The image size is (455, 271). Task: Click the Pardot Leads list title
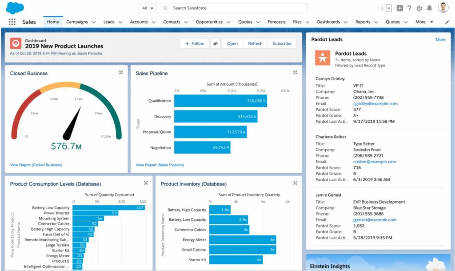[351, 54]
